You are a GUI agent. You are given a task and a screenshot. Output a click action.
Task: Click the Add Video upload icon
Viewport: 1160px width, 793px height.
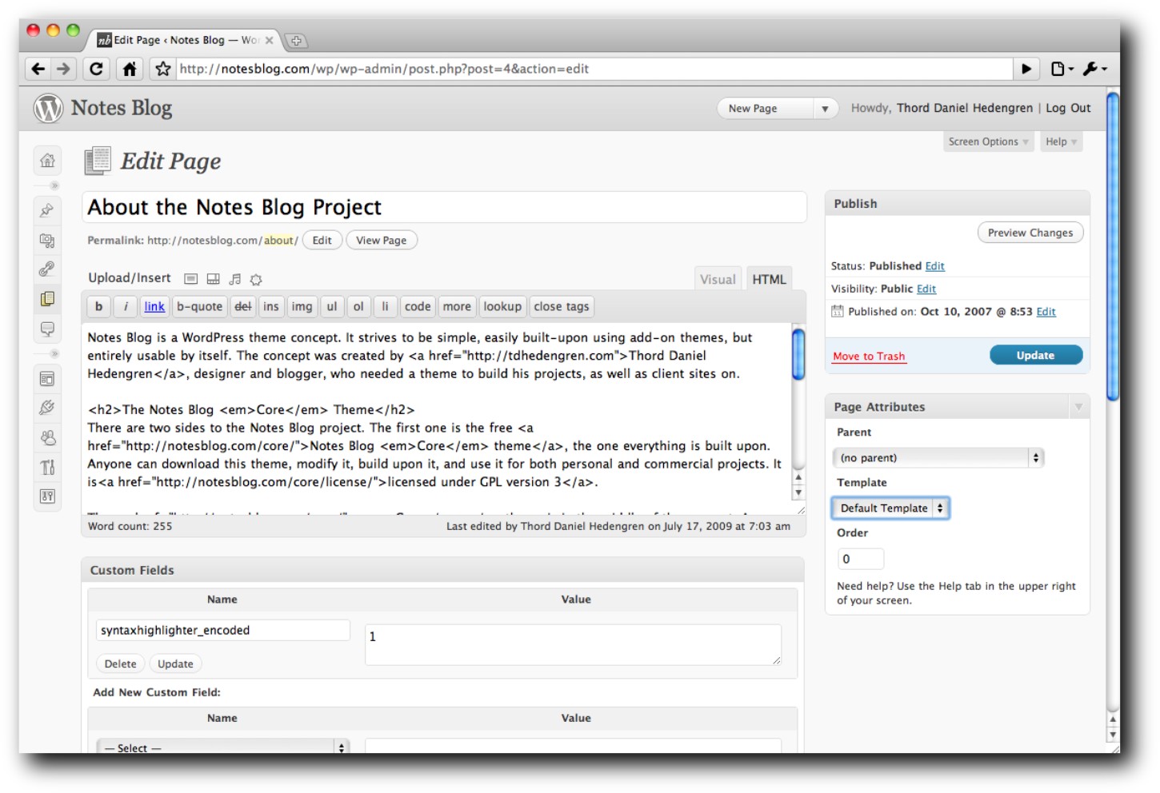[x=213, y=279]
